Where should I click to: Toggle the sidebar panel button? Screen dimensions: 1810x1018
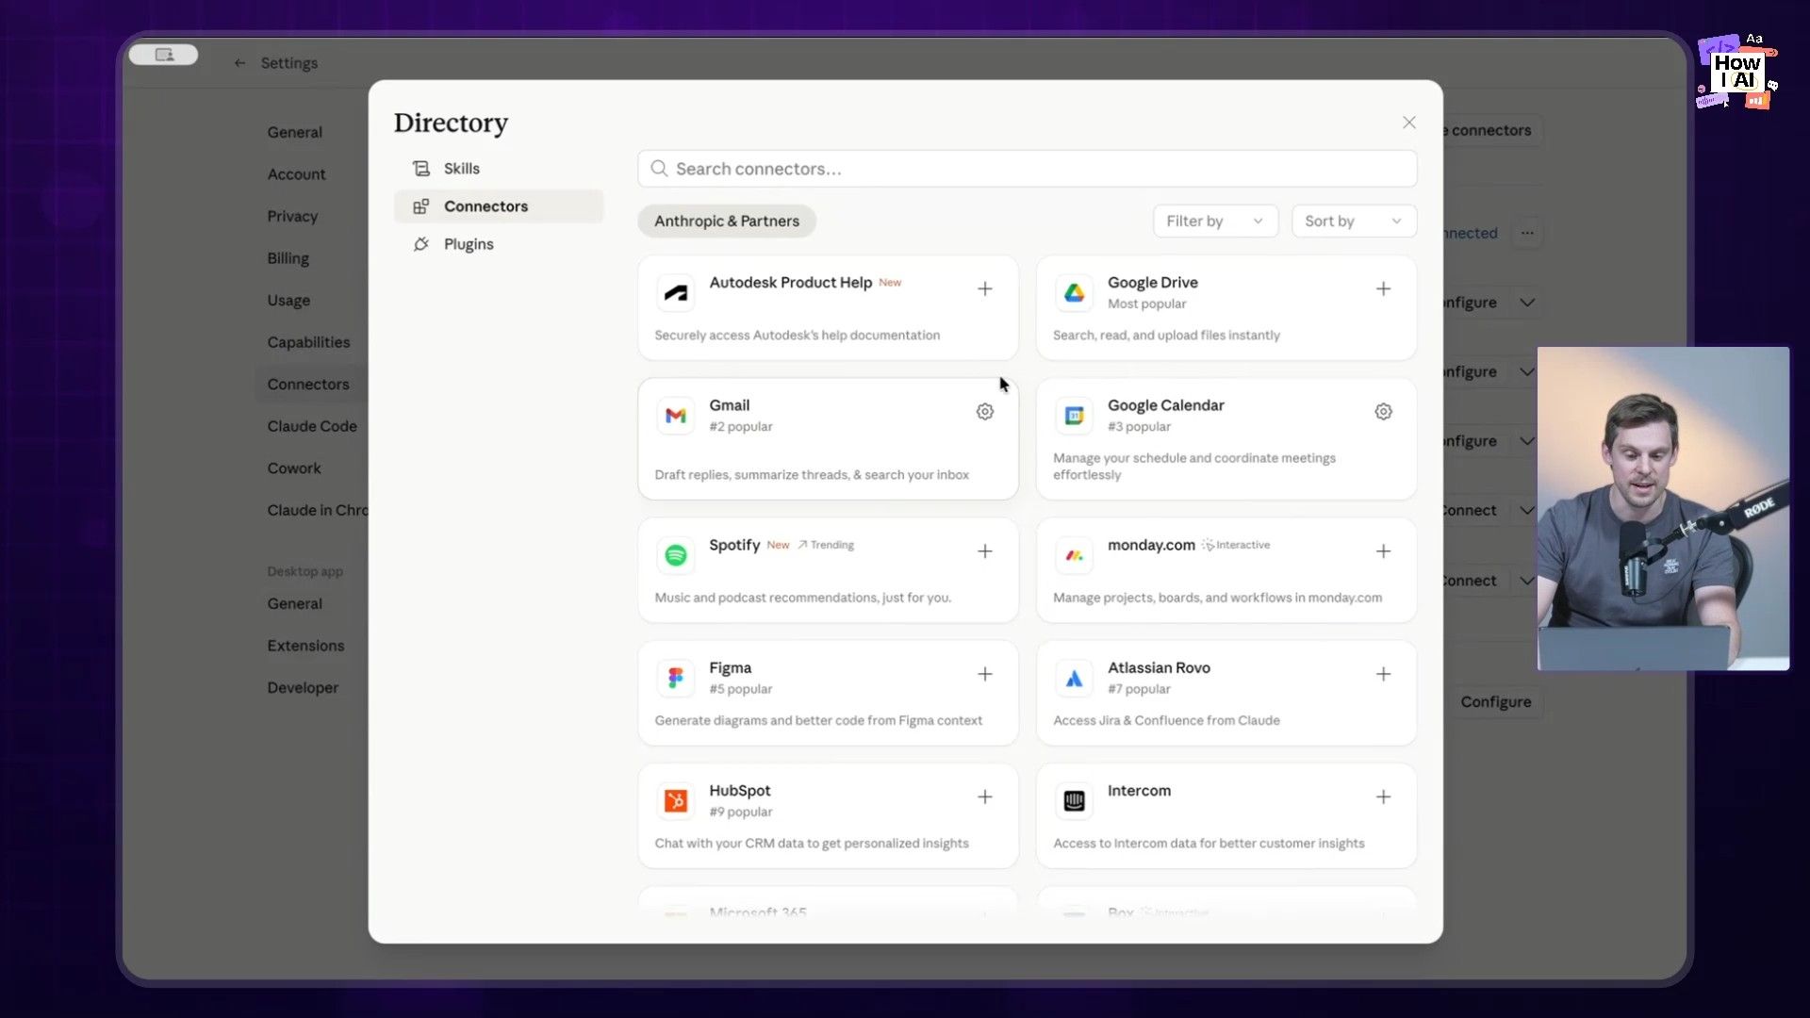click(164, 55)
